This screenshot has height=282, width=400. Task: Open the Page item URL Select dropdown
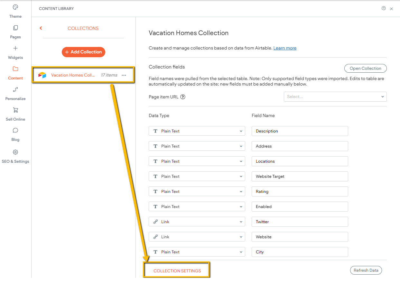tap(335, 96)
